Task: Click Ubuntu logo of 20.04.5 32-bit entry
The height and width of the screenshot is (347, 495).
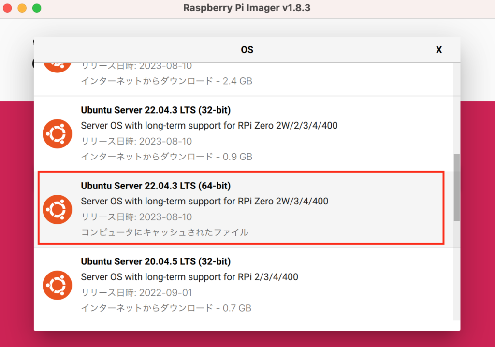Action: (x=57, y=285)
